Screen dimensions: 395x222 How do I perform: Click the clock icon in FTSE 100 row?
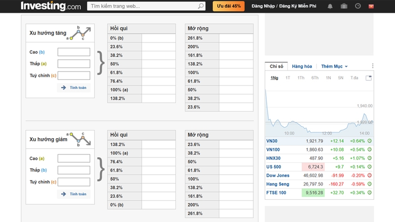click(x=369, y=192)
